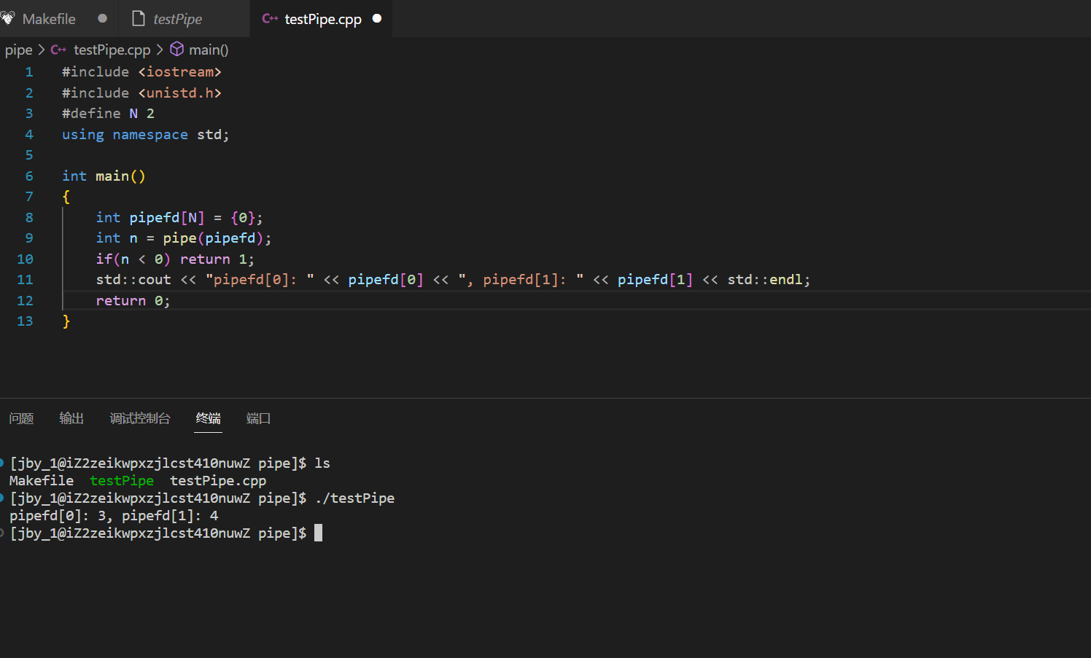Click on <iostream> include text
The image size is (1091, 658).
click(179, 72)
